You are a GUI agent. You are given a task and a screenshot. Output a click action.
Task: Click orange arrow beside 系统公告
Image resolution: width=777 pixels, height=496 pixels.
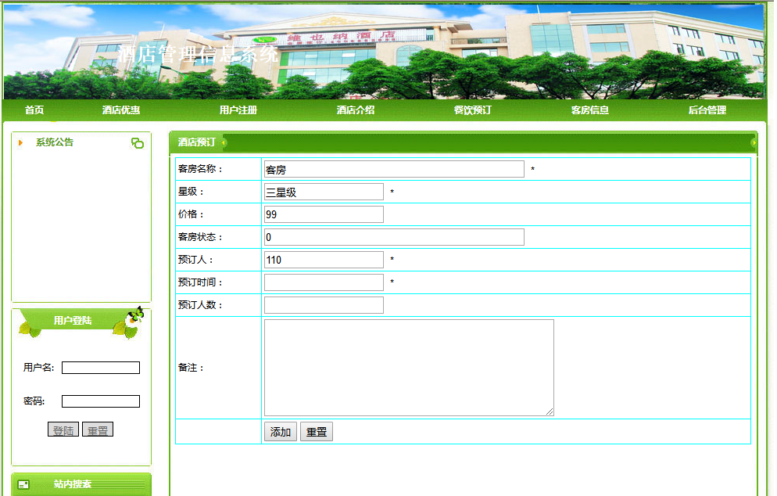pos(20,143)
